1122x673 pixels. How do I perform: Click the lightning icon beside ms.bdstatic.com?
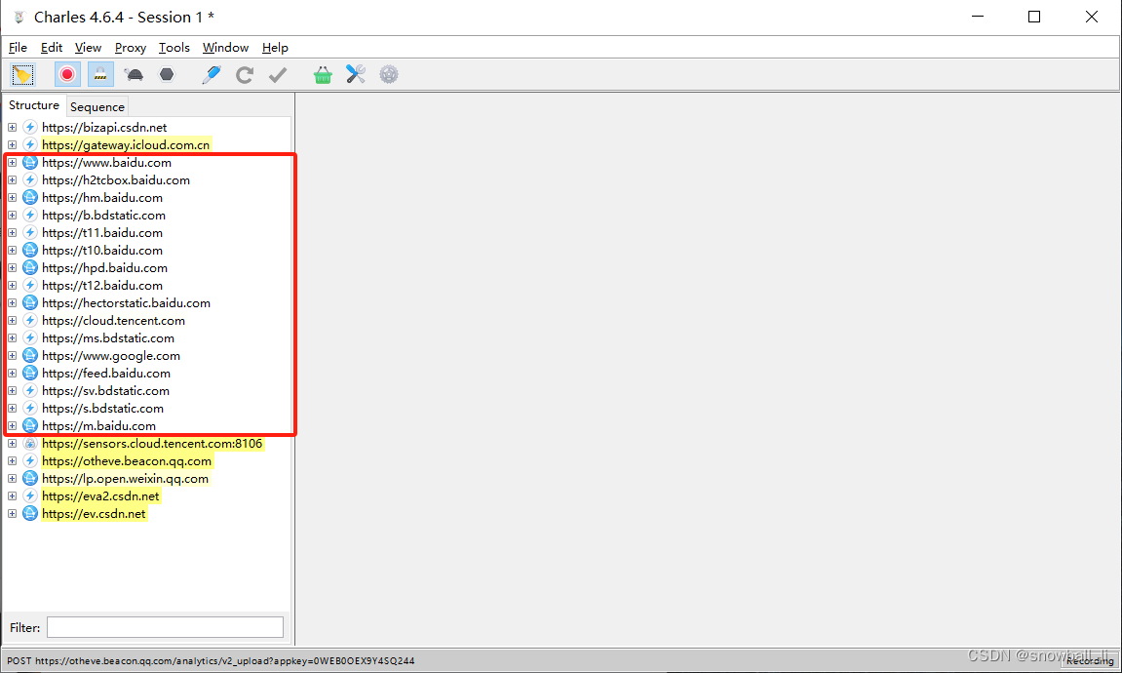pos(30,337)
